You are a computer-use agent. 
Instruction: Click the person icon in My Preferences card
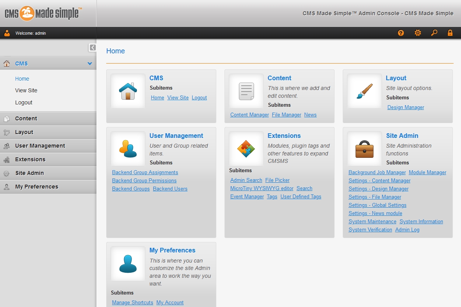(128, 264)
